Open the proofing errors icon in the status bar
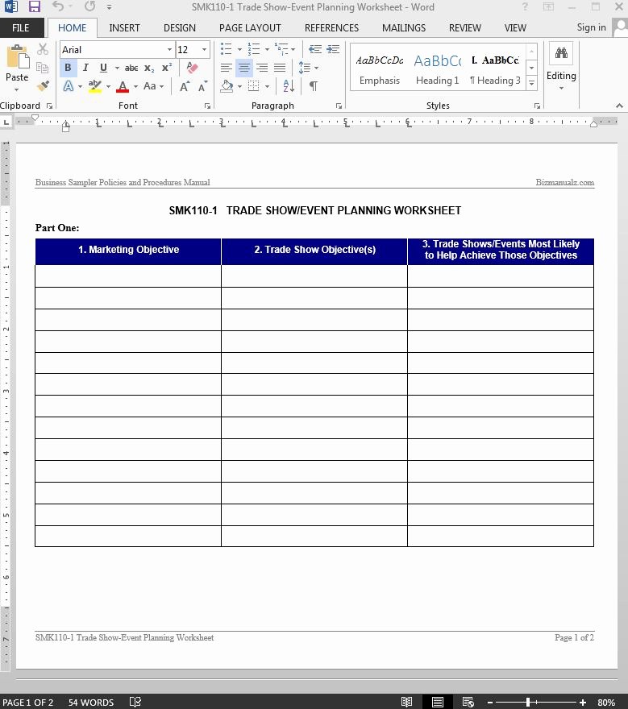The height and width of the screenshot is (709, 628). (135, 702)
